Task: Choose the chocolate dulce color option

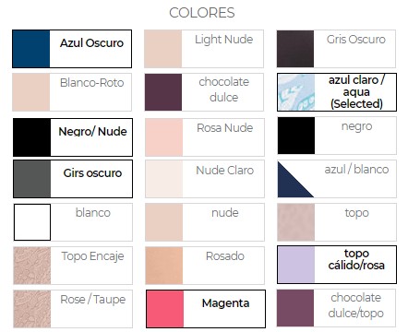Action: 204,92
